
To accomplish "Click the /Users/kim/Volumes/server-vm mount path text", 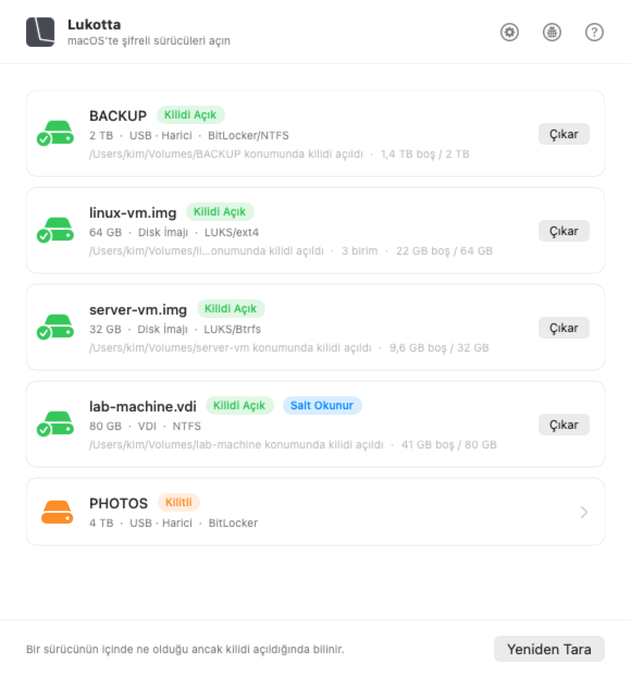I will pos(230,348).
